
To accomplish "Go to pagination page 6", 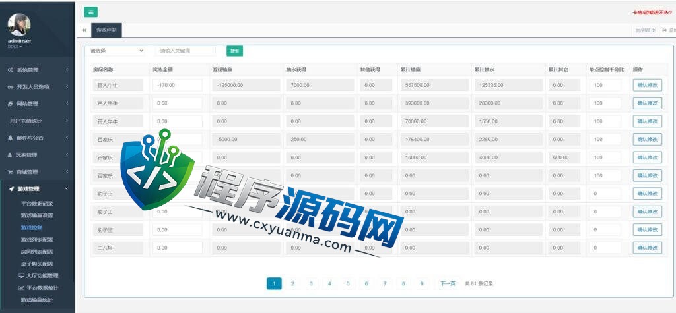I will click(366, 283).
